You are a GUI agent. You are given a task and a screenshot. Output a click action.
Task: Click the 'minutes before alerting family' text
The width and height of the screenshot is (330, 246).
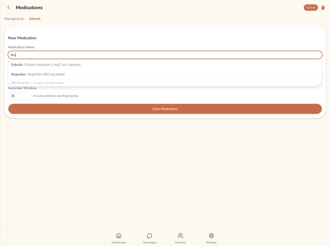click(56, 96)
